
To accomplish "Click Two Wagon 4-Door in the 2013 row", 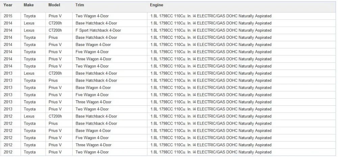I will [92, 109].
